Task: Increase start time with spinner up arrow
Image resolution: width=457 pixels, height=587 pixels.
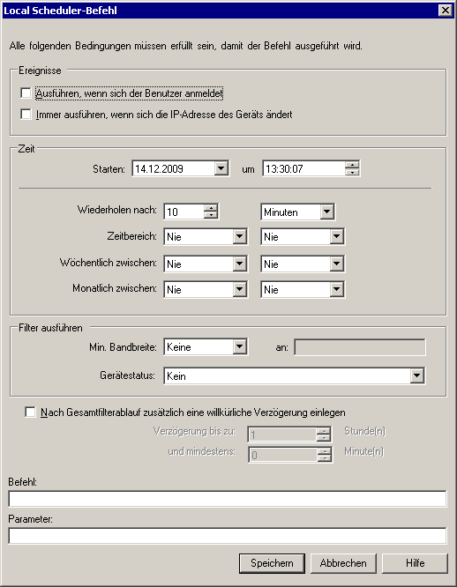Action: 352,165
